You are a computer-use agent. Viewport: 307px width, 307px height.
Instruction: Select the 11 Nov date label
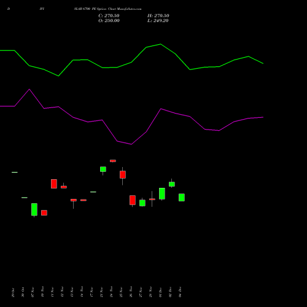52,292
